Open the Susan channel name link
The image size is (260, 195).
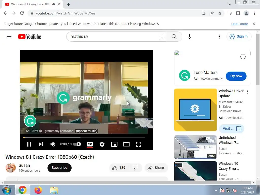click(x=24, y=166)
